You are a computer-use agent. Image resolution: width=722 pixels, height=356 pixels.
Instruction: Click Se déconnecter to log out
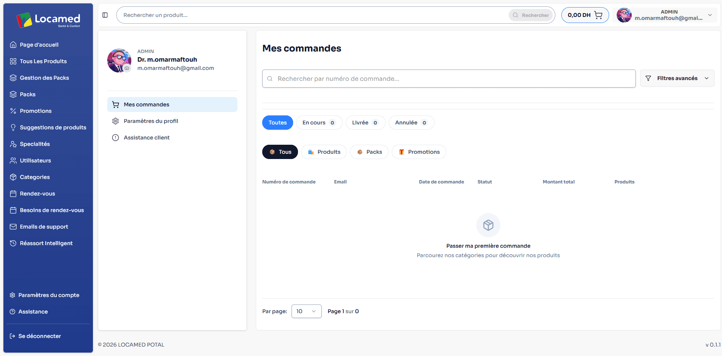click(40, 336)
